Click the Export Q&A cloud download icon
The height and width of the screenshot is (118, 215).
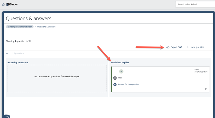click(168, 47)
